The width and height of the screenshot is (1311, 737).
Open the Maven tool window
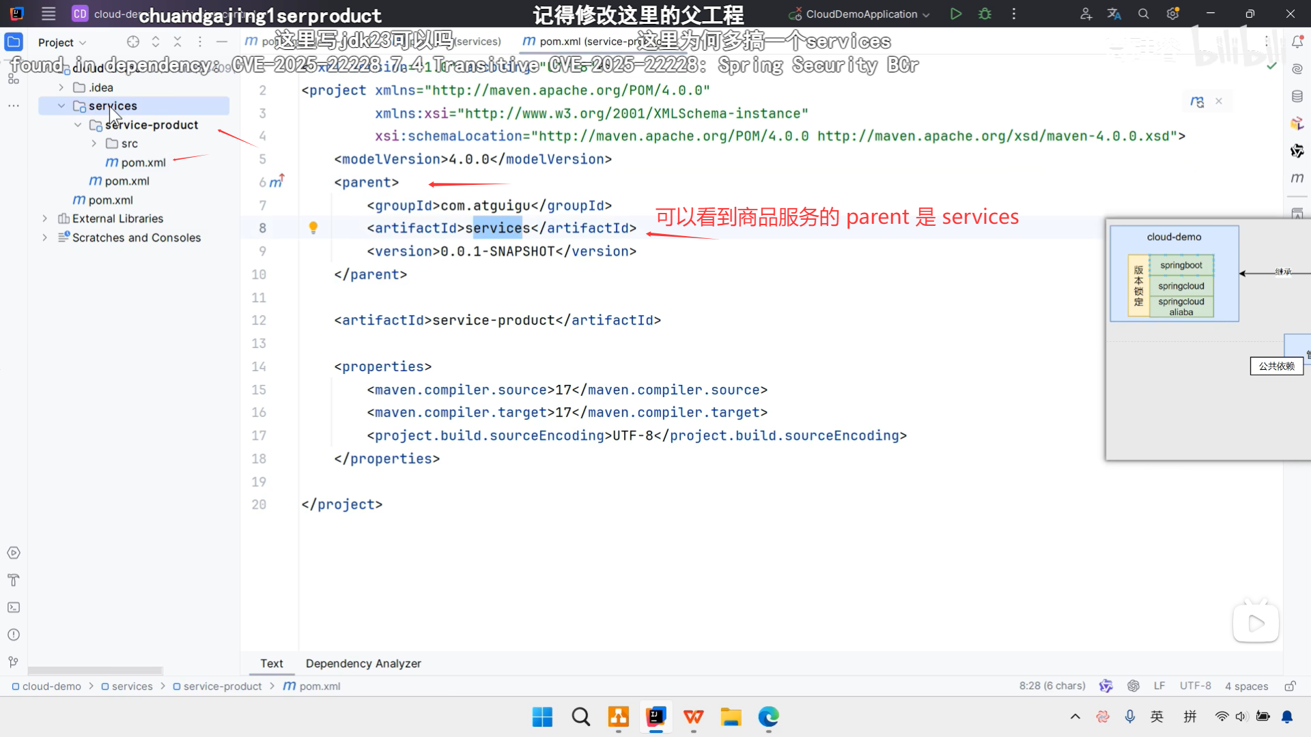(x=1297, y=178)
